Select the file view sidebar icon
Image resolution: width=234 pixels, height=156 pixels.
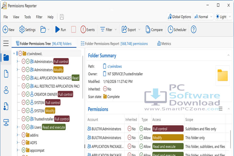coord(6,73)
